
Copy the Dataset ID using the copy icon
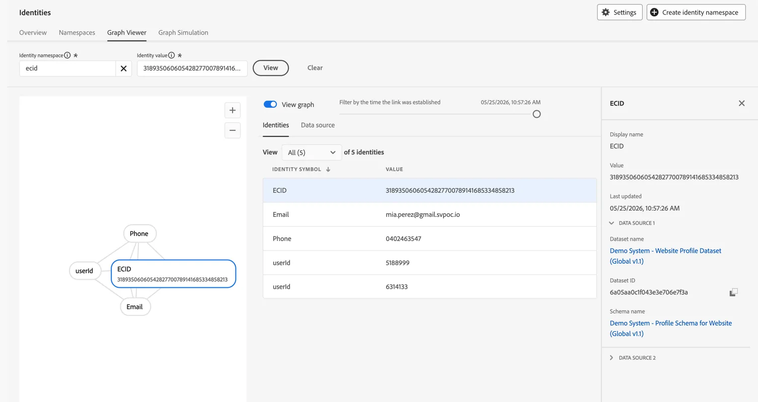[x=734, y=292]
